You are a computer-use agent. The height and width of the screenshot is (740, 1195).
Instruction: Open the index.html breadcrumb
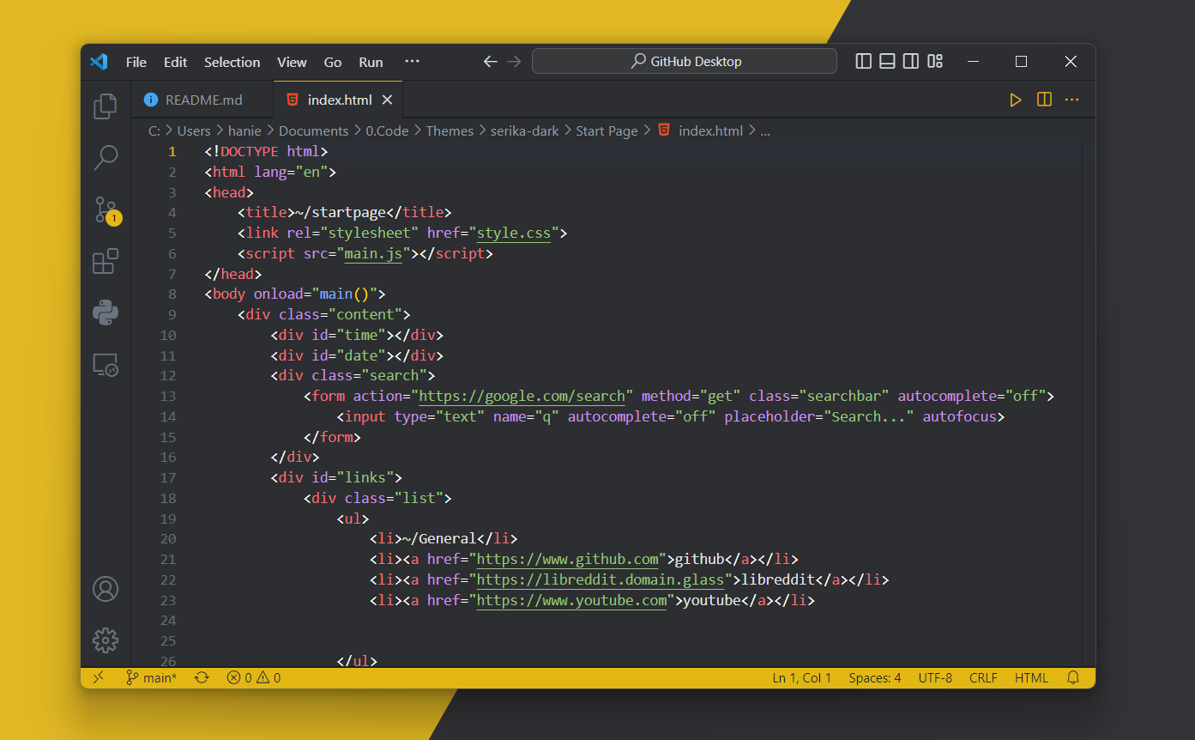point(701,130)
